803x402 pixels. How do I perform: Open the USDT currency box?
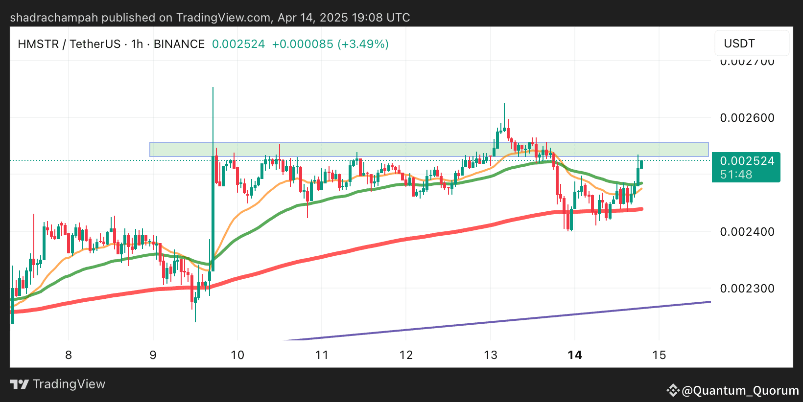click(x=752, y=44)
